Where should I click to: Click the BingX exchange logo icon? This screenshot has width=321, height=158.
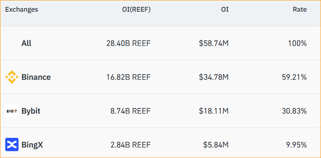tap(12, 145)
